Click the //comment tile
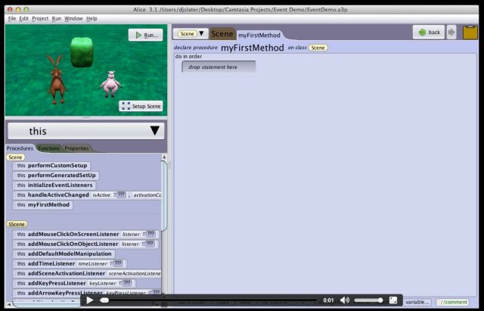484x311 pixels. [453, 302]
